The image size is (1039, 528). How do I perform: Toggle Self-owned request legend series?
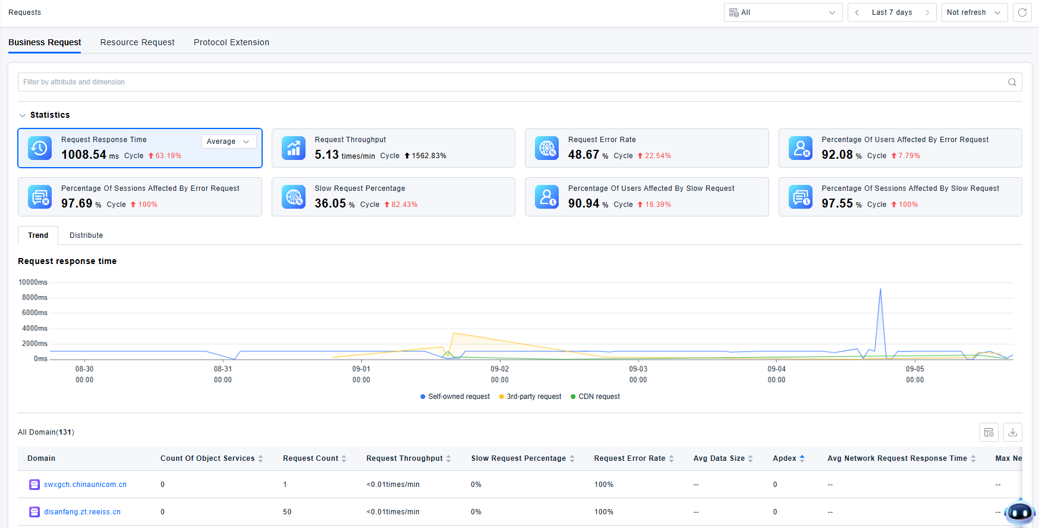tap(455, 397)
